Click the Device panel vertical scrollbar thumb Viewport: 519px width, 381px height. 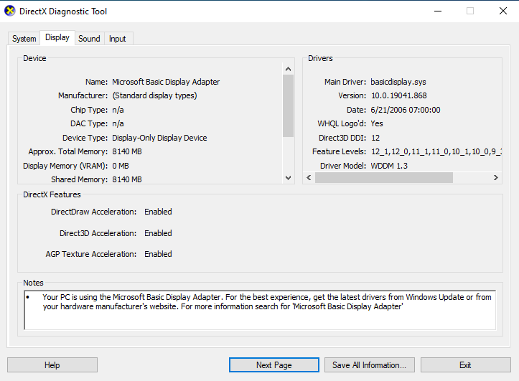288,105
